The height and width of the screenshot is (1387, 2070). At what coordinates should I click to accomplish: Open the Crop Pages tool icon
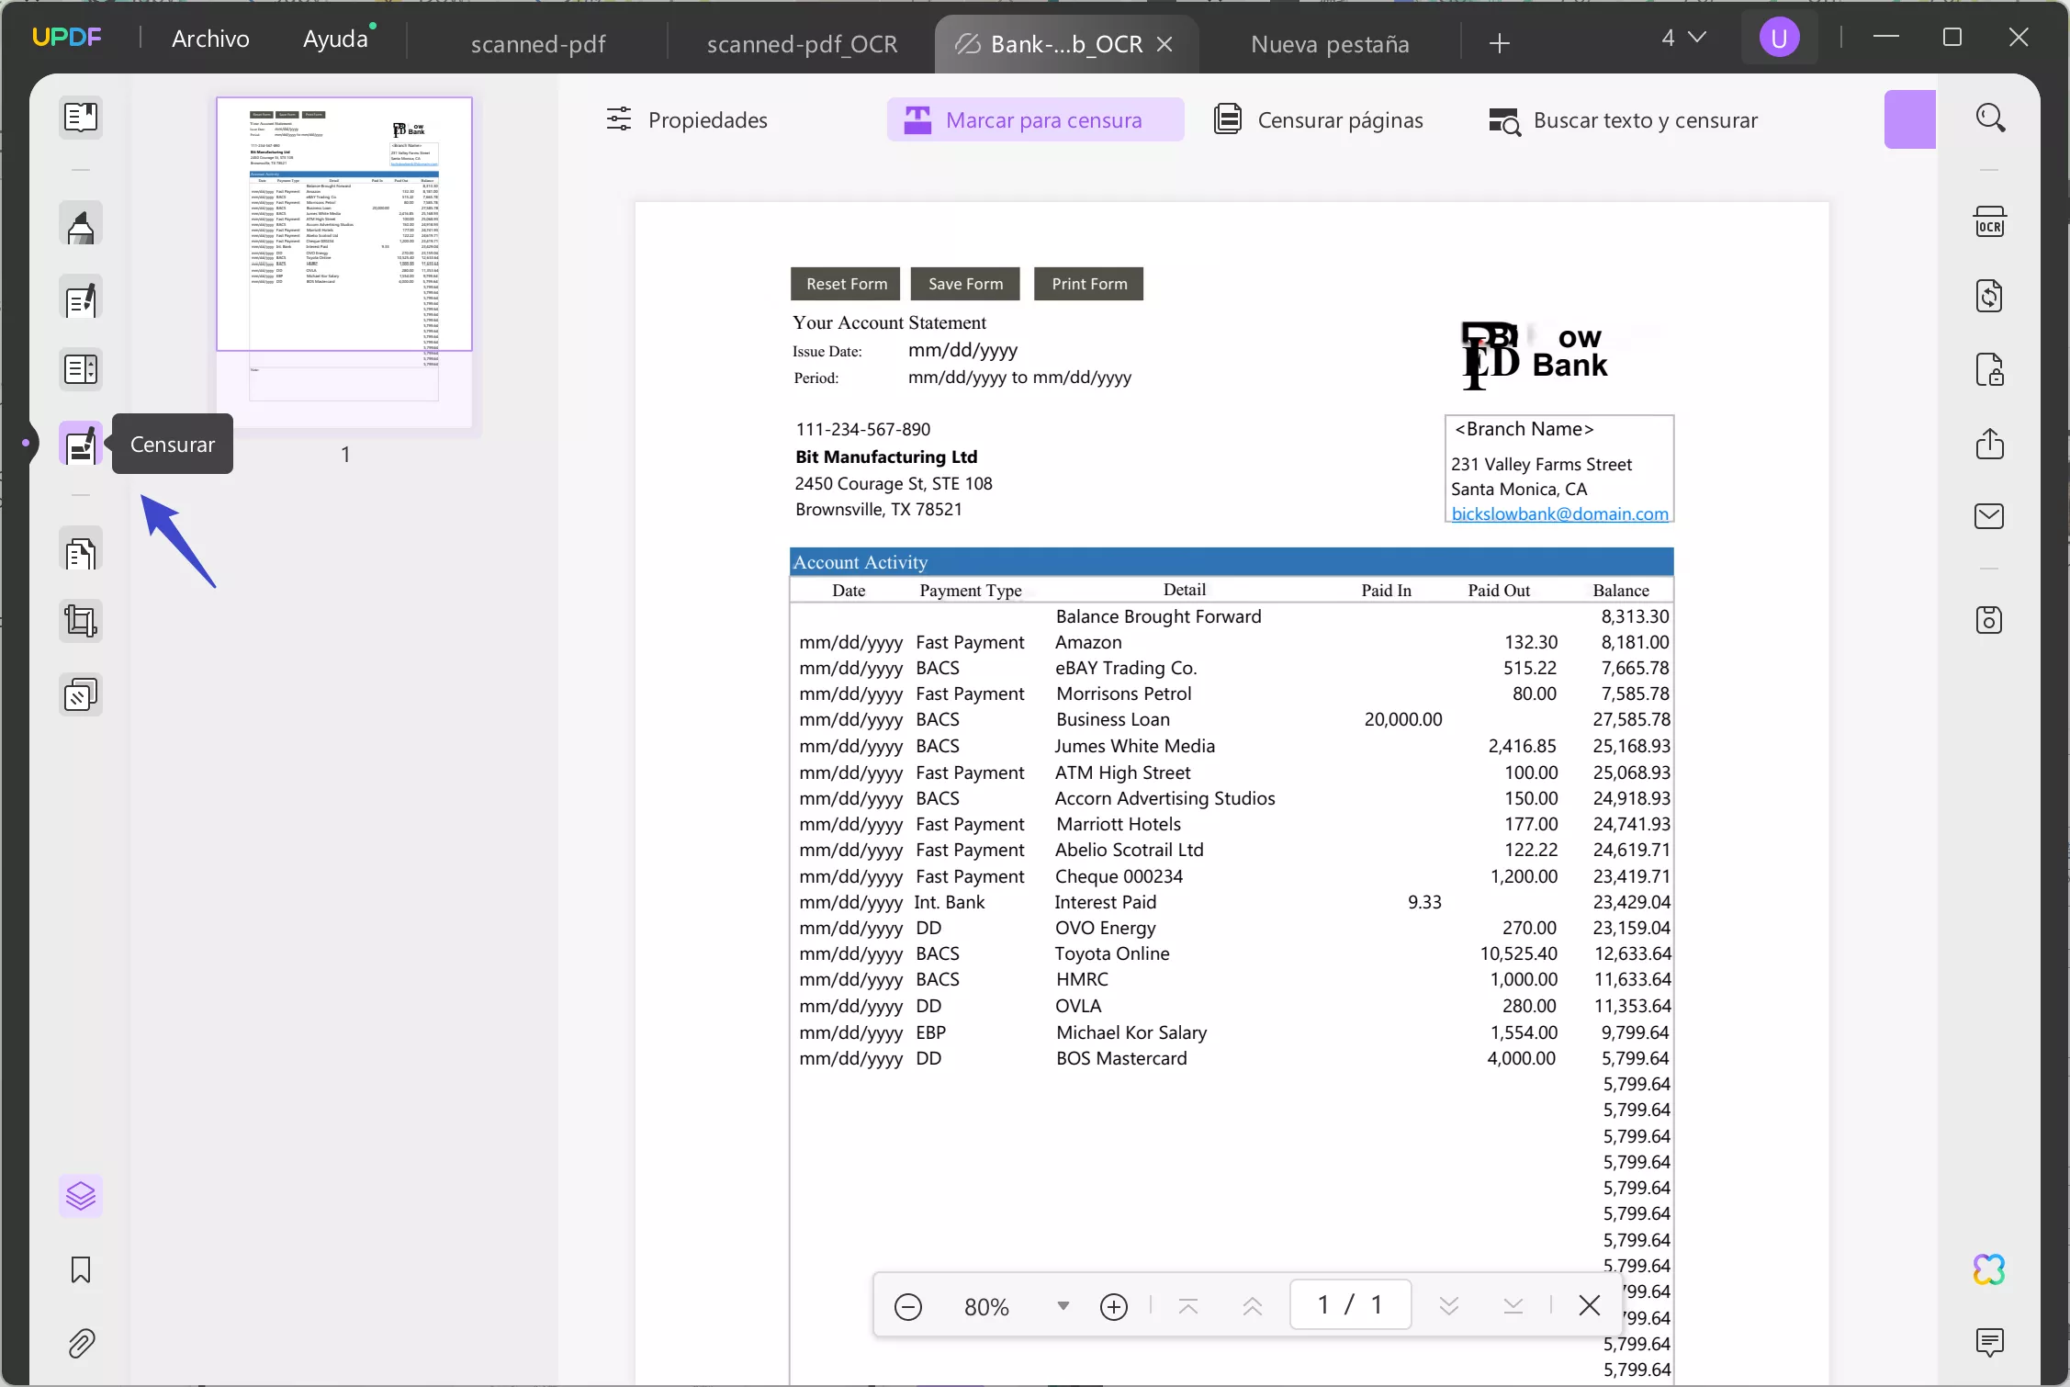81,622
